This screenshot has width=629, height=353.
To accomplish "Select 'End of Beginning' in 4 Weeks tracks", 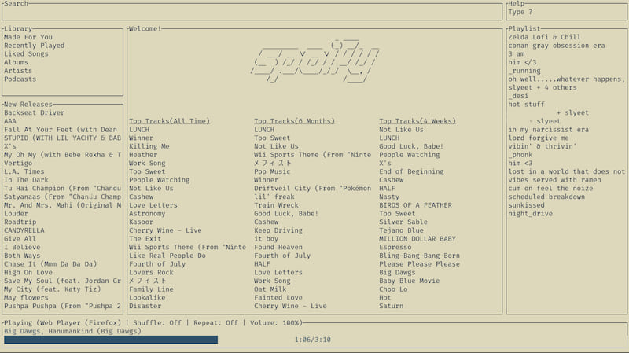I will pyautogui.click(x=411, y=171).
